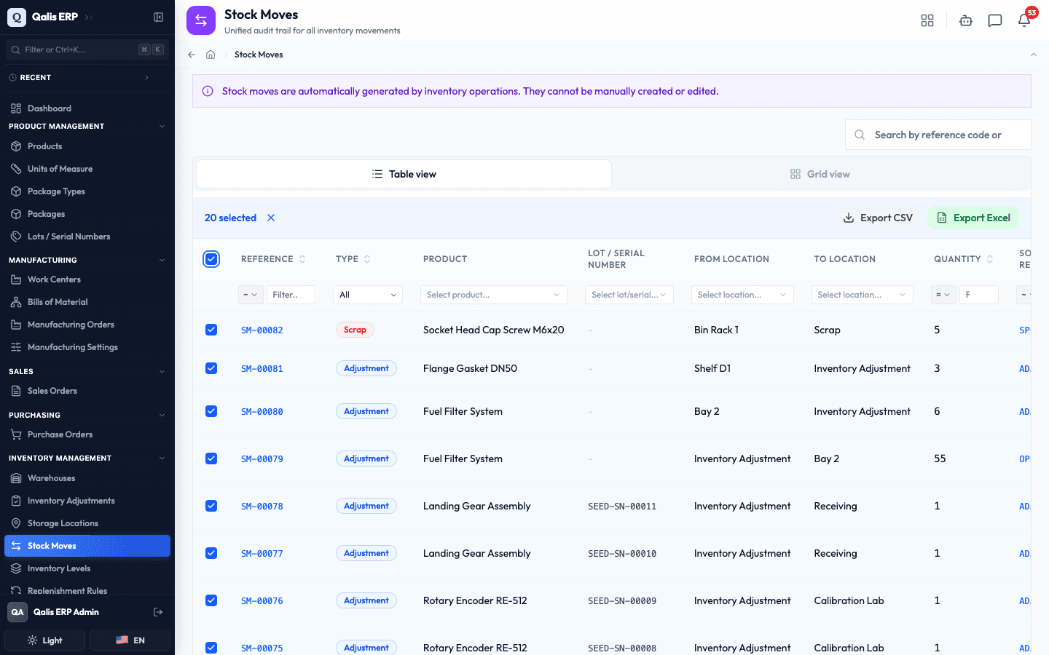Screen dimensions: 1049x655
Task: Open the Select product filter dropdown
Action: click(494, 295)
